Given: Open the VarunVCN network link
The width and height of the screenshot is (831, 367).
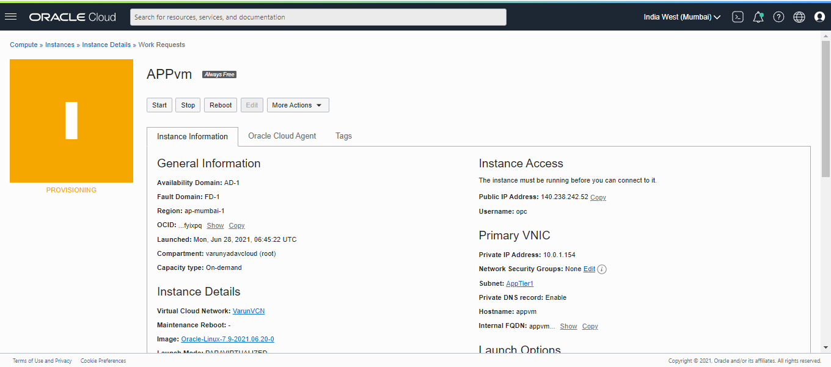Looking at the screenshot, I should [249, 311].
